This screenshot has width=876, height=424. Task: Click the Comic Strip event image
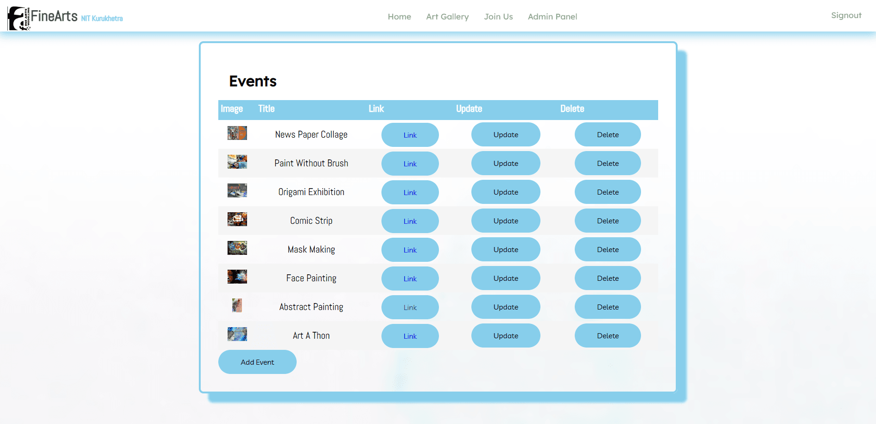click(x=237, y=219)
